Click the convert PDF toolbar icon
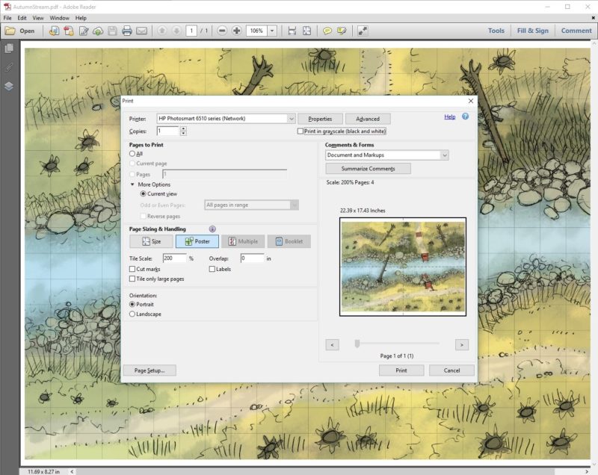Image resolution: width=598 pixels, height=475 pixels. (55, 31)
